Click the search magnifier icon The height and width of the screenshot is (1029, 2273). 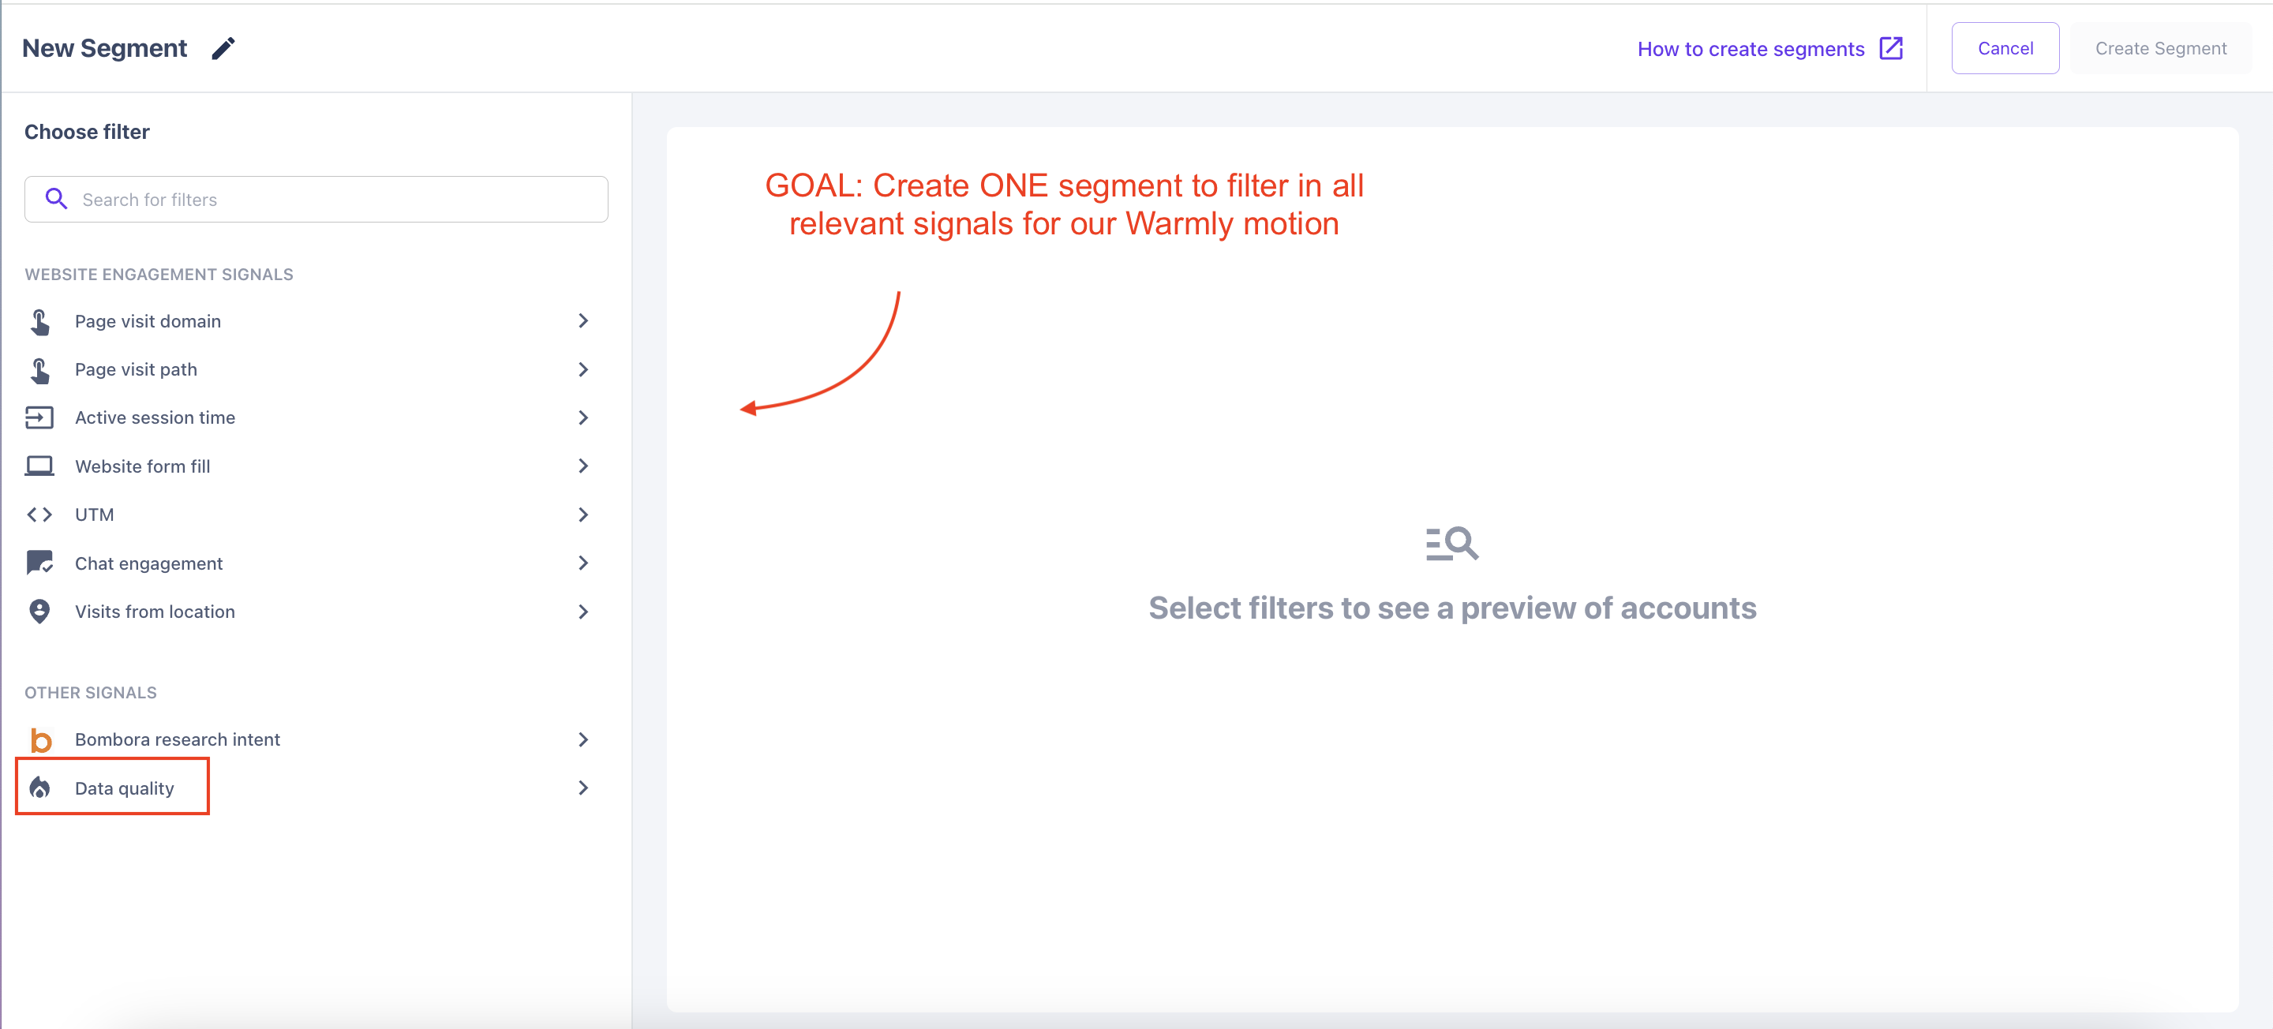pyautogui.click(x=57, y=200)
